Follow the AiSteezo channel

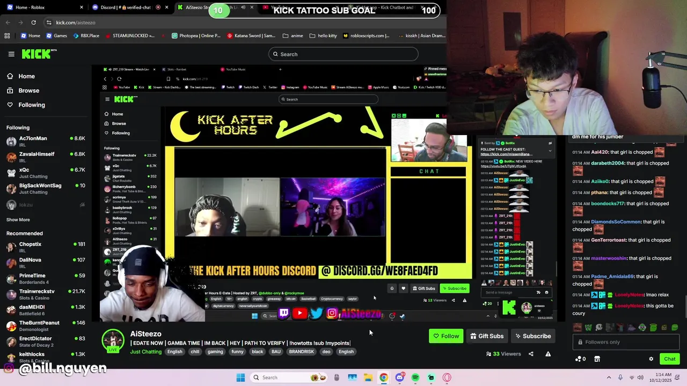[x=446, y=336]
